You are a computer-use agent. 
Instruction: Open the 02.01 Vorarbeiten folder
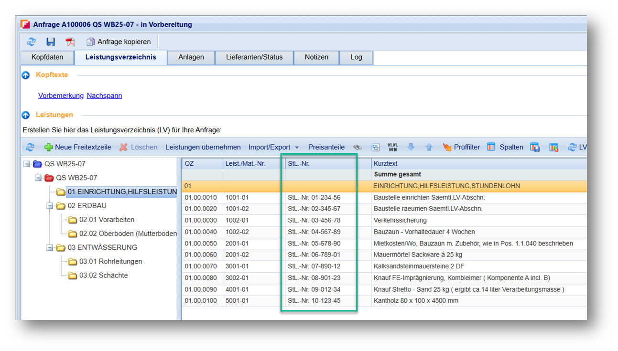101,220
